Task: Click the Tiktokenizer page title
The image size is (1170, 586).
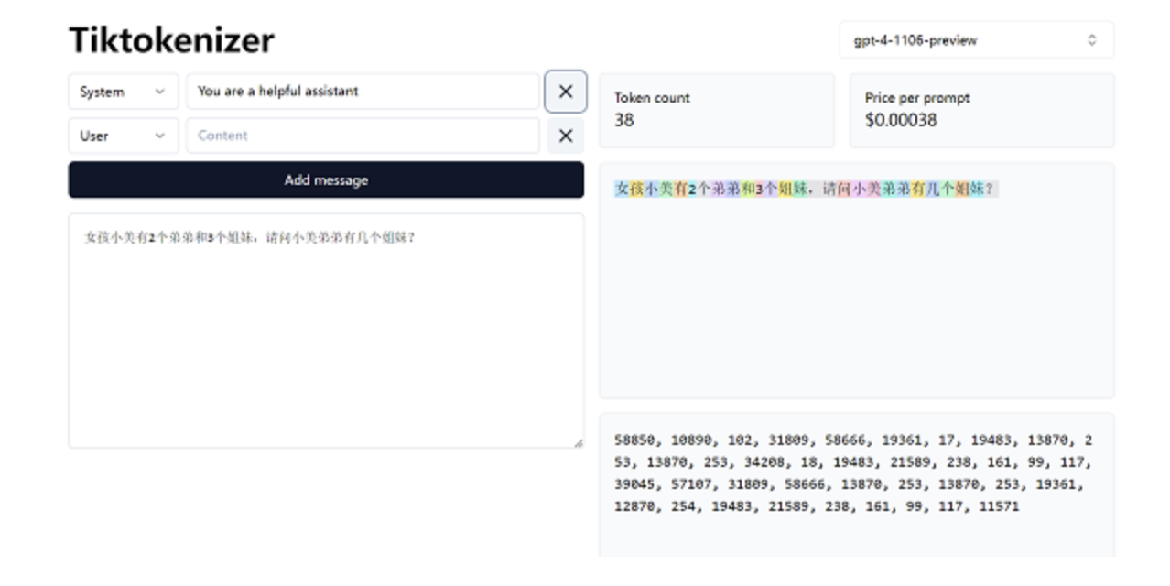Action: point(171,40)
